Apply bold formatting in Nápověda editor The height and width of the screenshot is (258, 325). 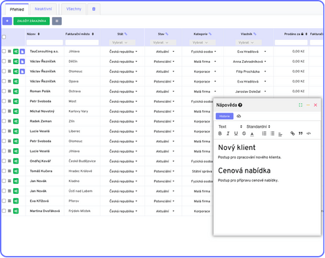(x=220, y=134)
